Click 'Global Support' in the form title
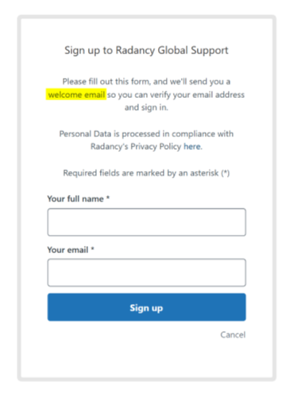 click(x=193, y=50)
